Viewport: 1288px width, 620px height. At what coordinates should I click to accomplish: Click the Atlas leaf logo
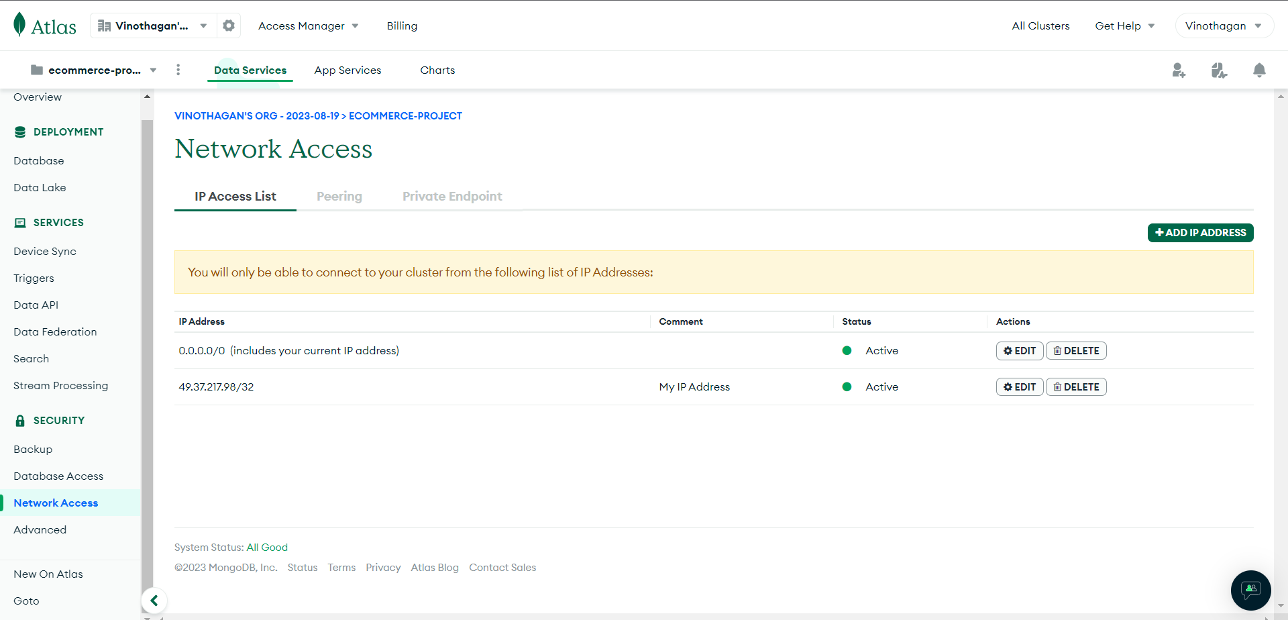pos(20,25)
